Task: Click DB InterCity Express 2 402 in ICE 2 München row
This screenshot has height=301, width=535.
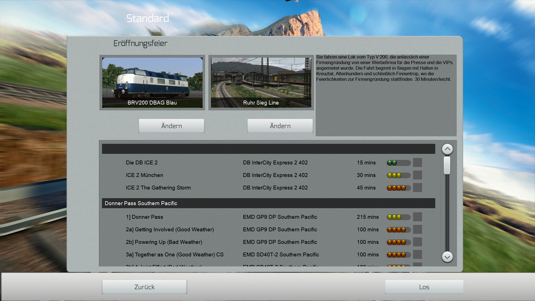Action: pos(275,175)
